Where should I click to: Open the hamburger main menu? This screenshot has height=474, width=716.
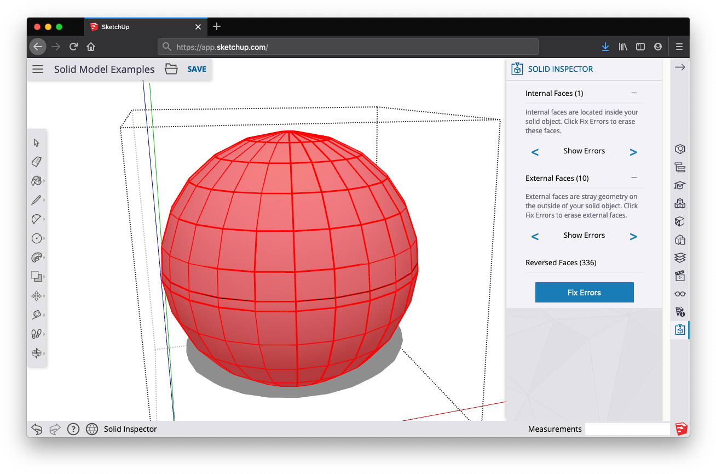pyautogui.click(x=37, y=69)
